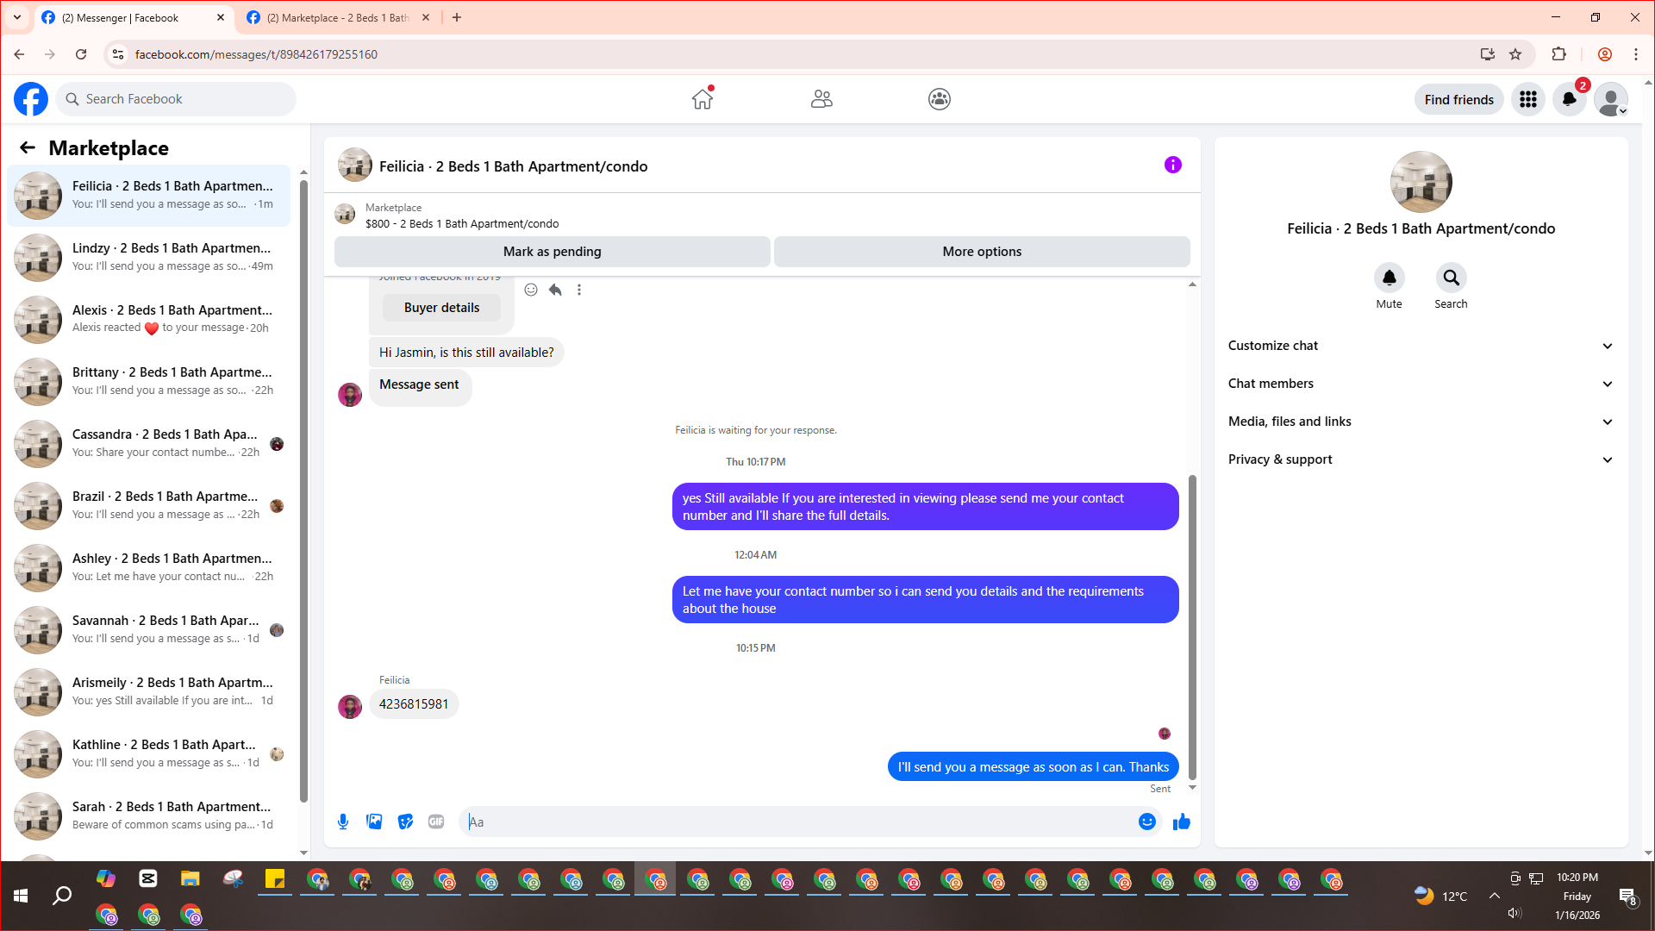1655x931 pixels.
Task: Click the microphone voice clip icon
Action: [x=343, y=822]
